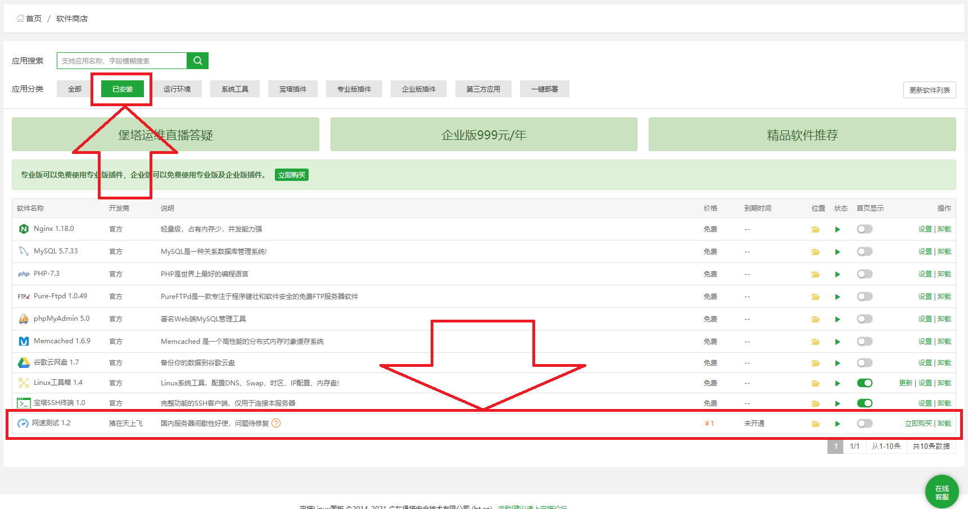Select the 已安装 category tab

tap(123, 89)
